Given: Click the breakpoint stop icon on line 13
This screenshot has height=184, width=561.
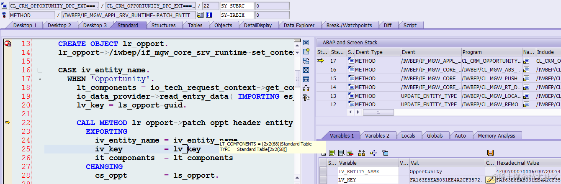Looking at the screenshot, I should pos(8,44).
